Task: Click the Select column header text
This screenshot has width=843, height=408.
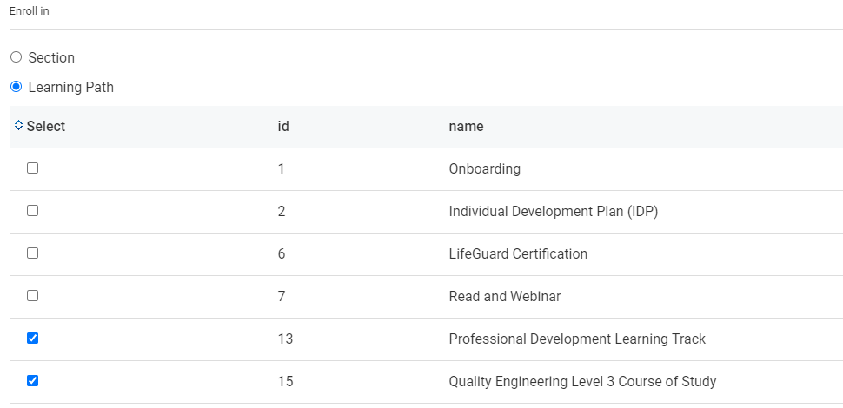Action: [46, 127]
